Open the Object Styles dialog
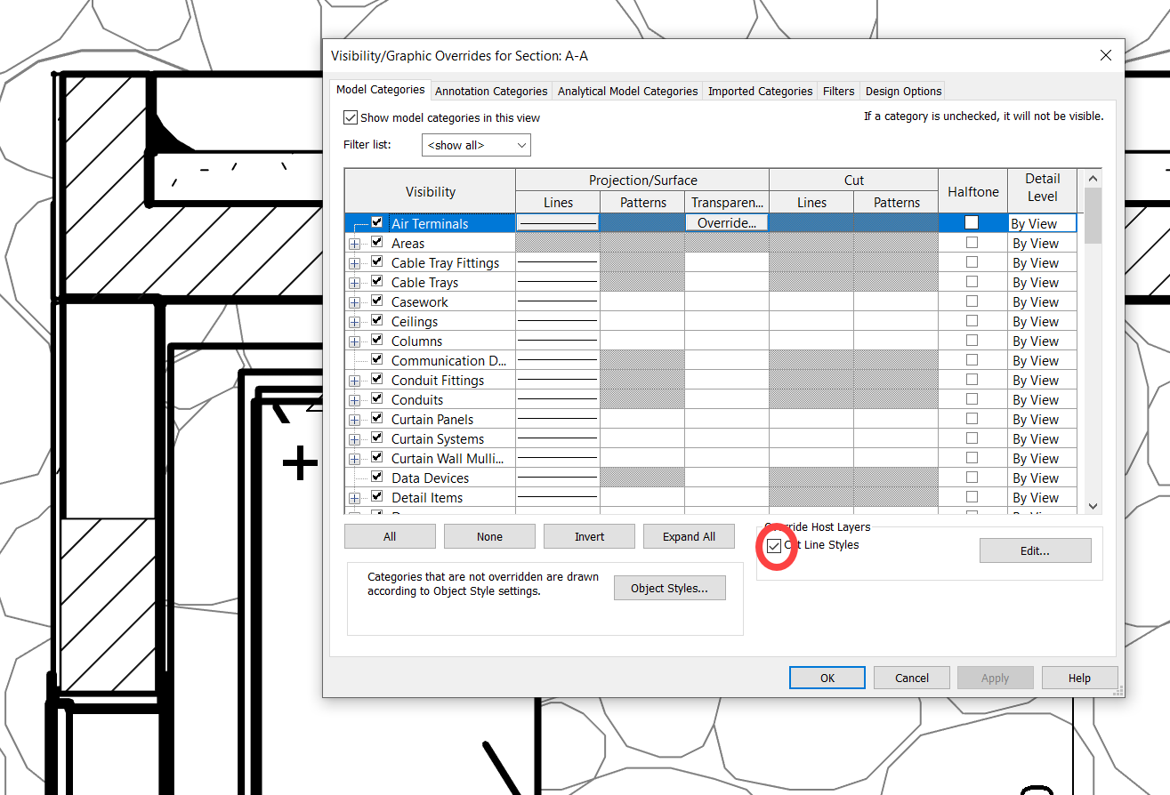 coord(669,587)
